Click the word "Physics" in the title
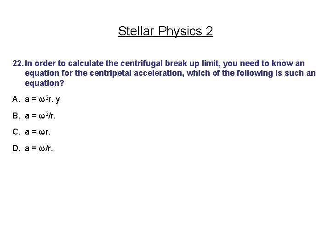The image size is (331, 248). (x=180, y=31)
